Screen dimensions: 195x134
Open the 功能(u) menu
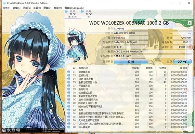click(x=27, y=7)
